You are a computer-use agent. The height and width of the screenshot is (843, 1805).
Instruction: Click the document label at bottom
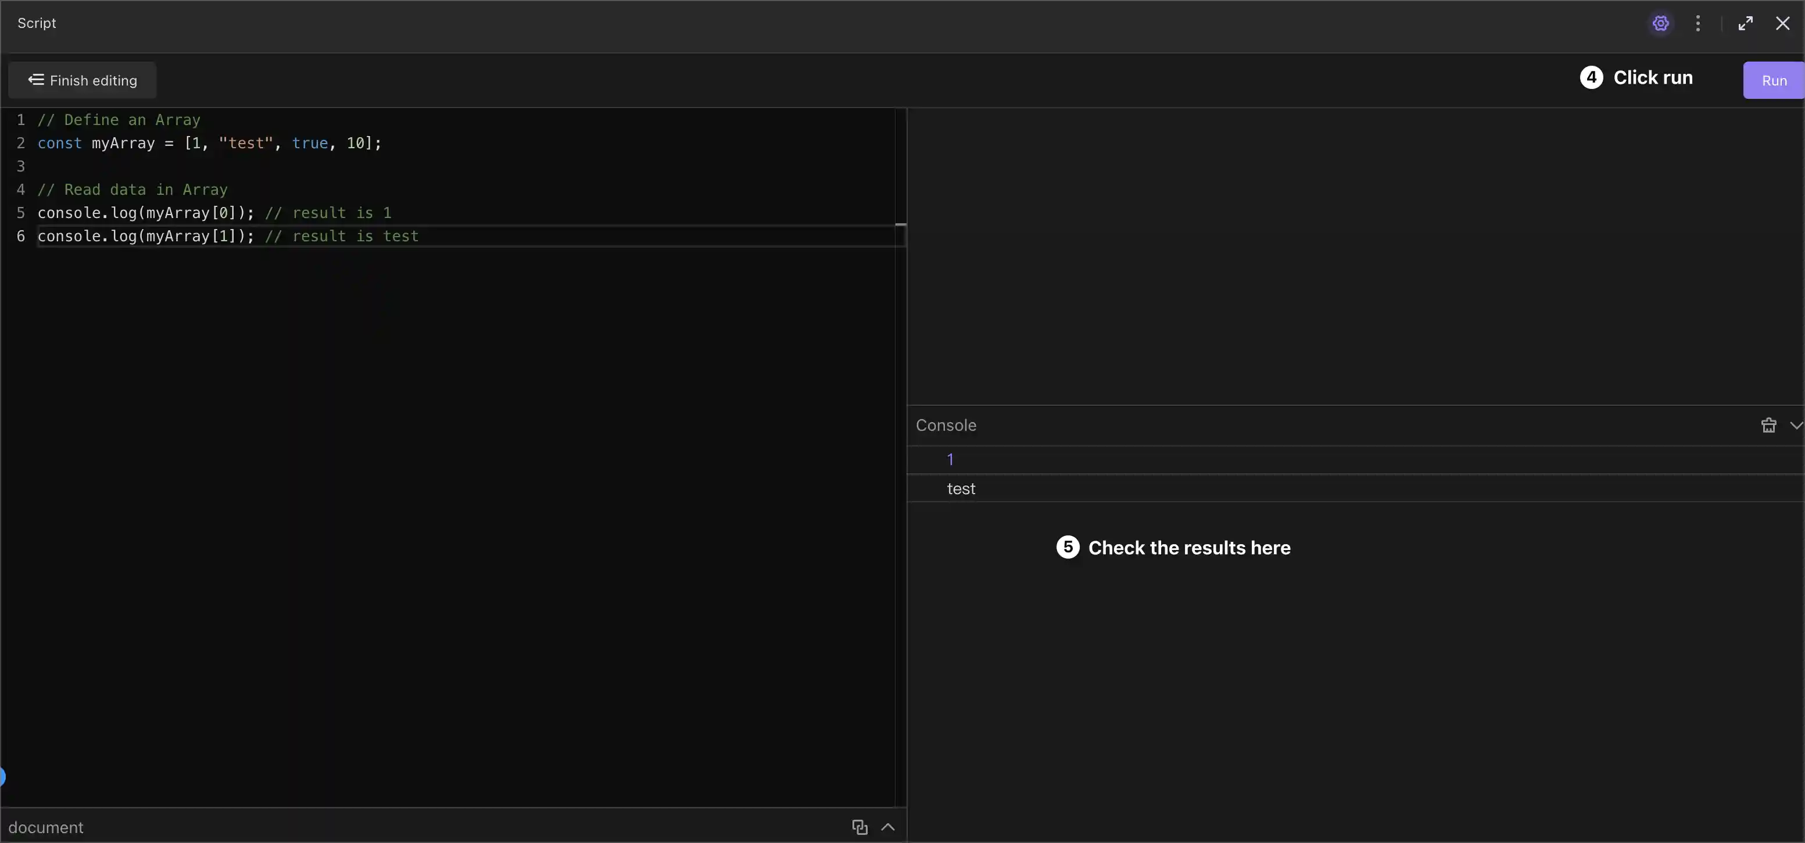tap(45, 827)
